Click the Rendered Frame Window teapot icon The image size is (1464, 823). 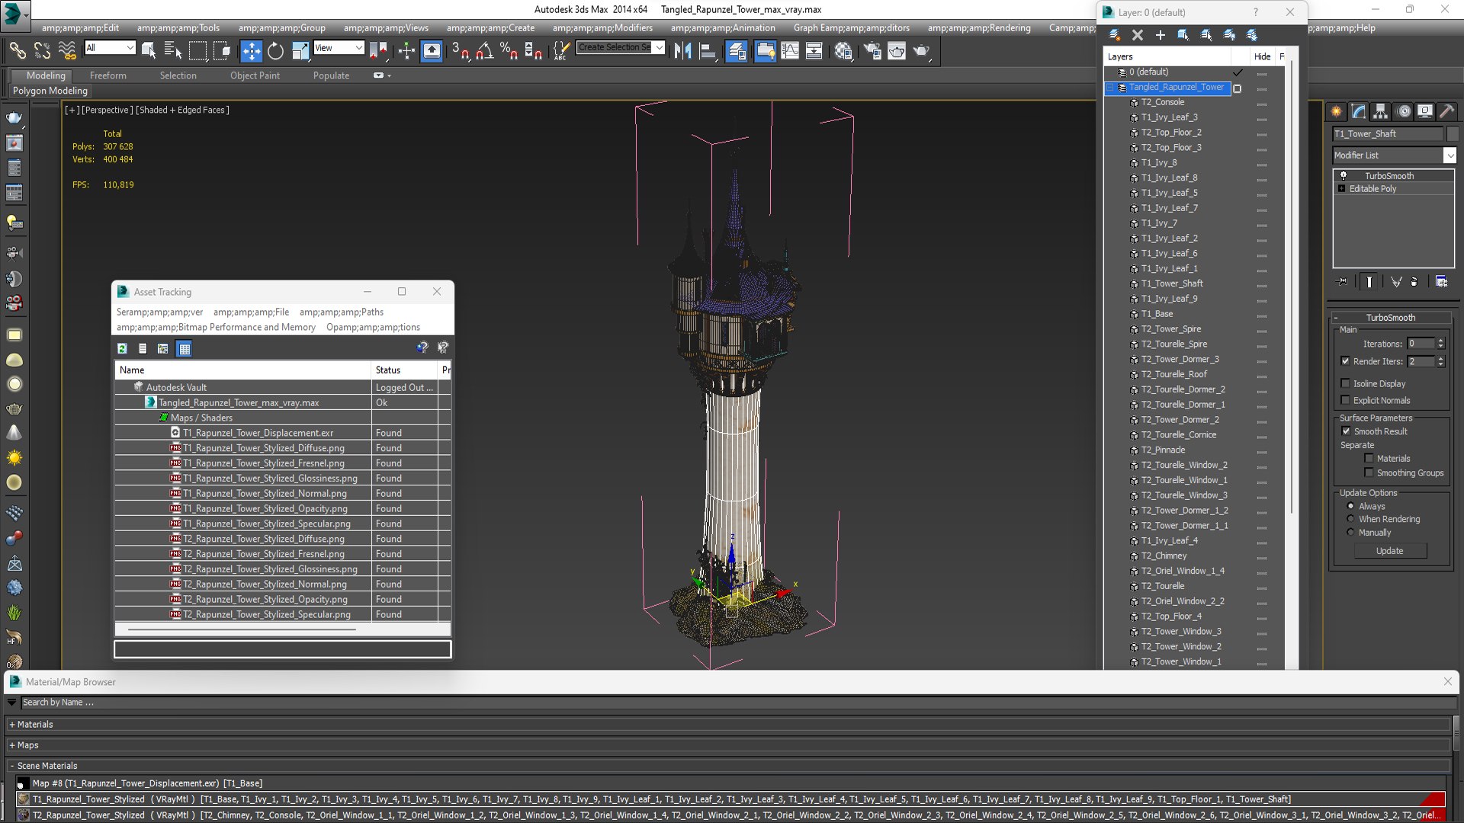point(897,50)
